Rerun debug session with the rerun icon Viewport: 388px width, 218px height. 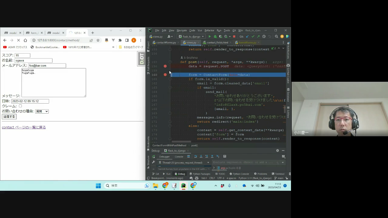point(153,157)
